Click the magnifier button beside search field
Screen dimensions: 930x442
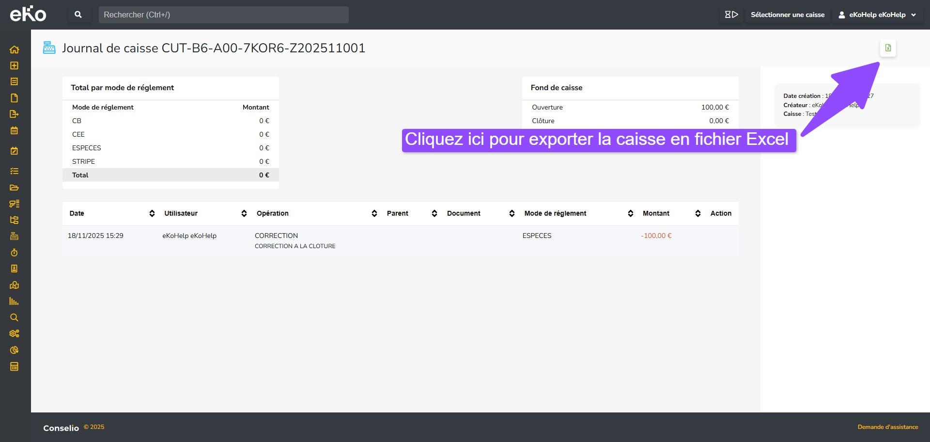coord(78,15)
